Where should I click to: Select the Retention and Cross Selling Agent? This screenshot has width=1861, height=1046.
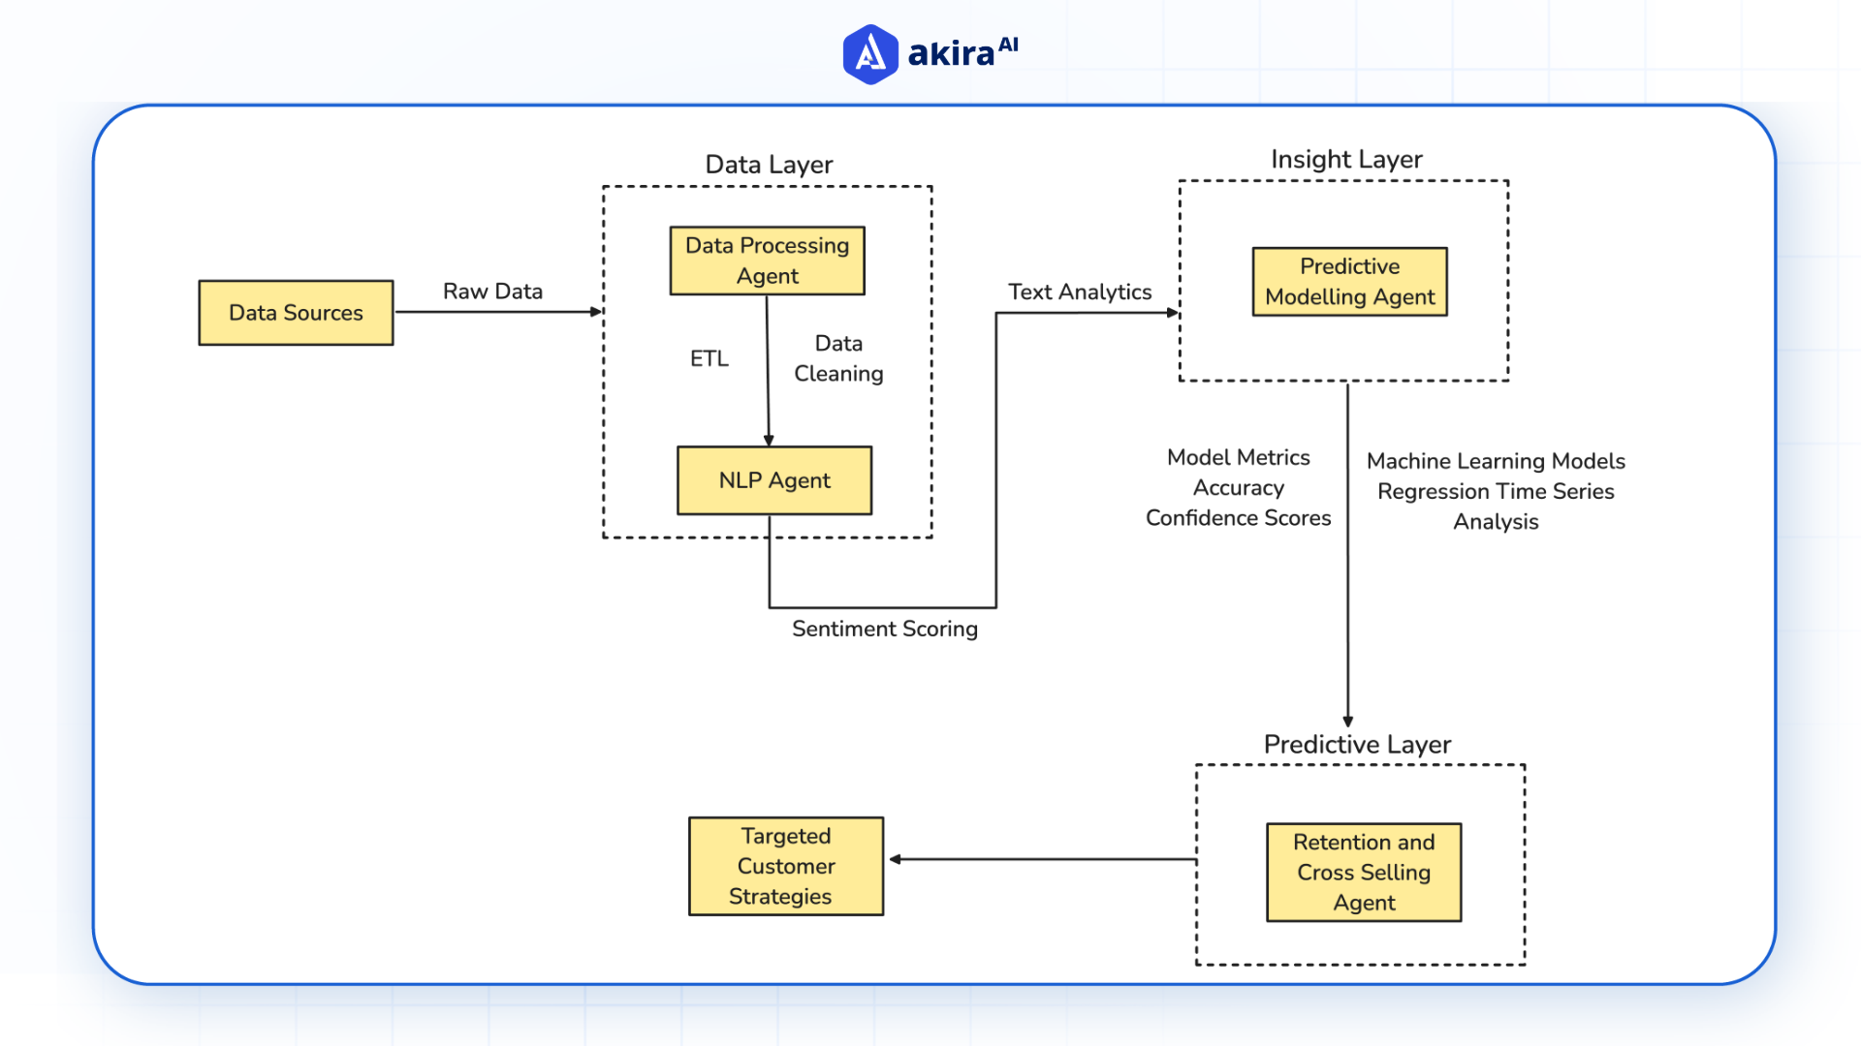tap(1363, 872)
